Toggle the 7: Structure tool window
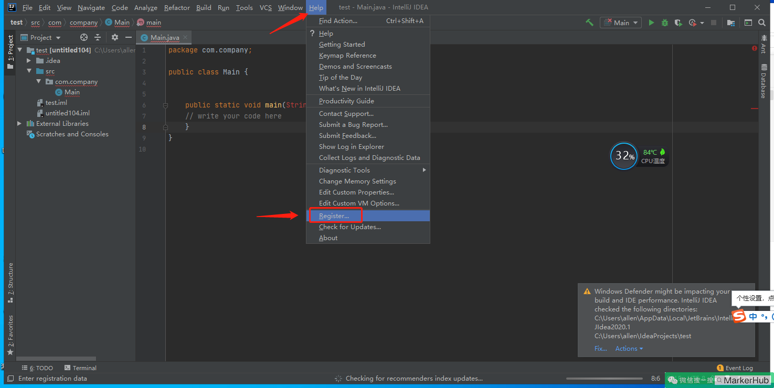Image resolution: width=774 pixels, height=388 pixels. click(x=10, y=283)
